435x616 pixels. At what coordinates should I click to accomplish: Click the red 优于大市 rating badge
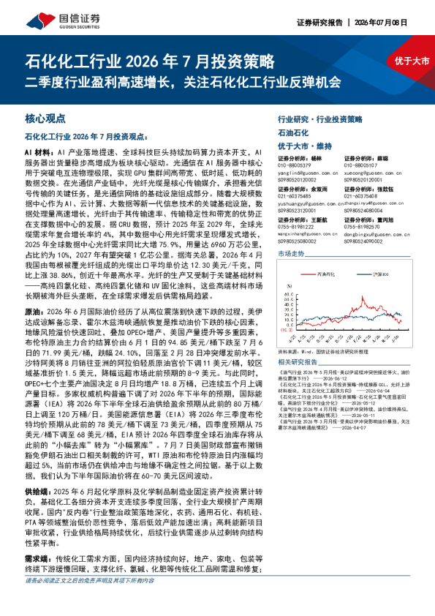pyautogui.click(x=412, y=61)
